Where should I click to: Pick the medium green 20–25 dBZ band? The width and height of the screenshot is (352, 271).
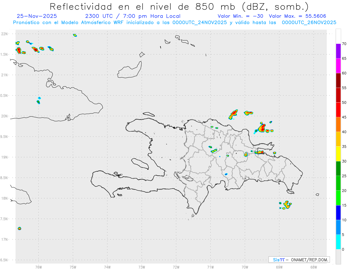click(x=338, y=183)
